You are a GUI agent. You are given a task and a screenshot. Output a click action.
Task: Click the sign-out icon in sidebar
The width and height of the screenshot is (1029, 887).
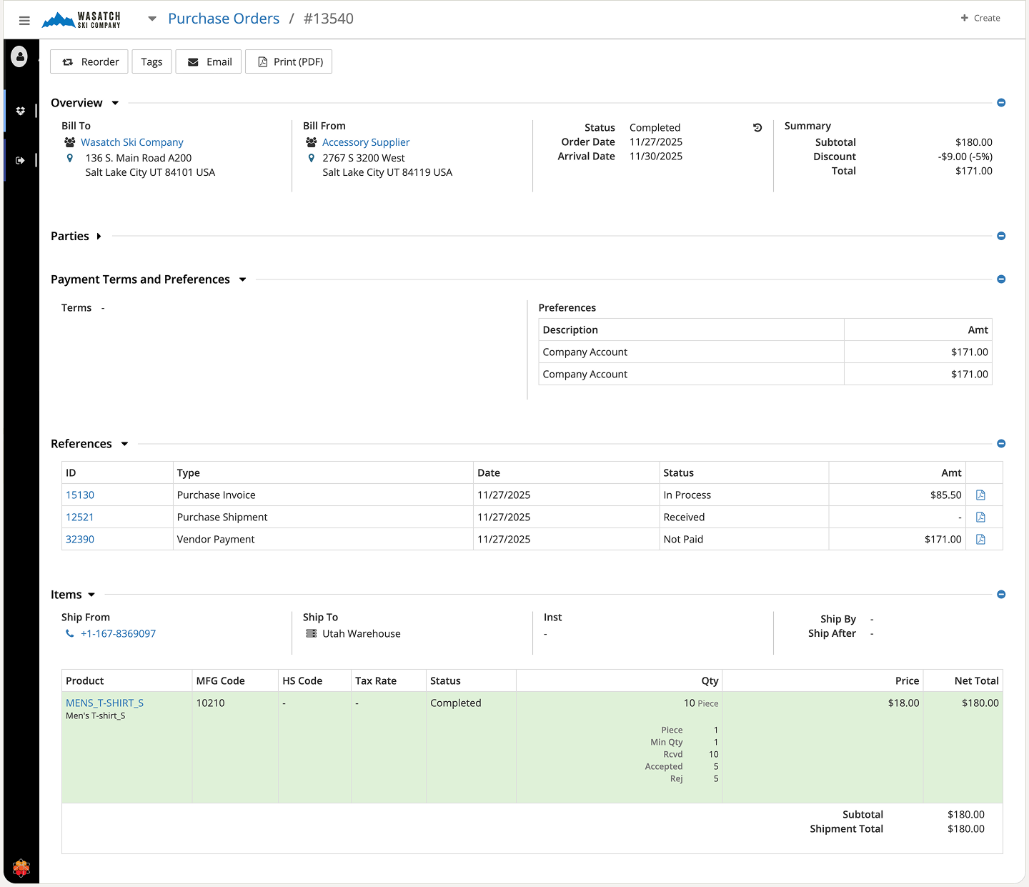point(21,160)
